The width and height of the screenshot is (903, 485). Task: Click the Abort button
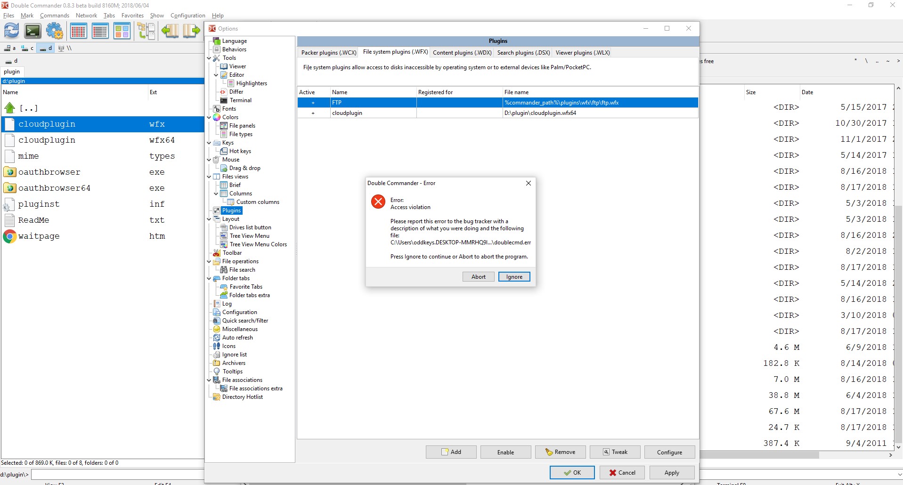pyautogui.click(x=478, y=277)
